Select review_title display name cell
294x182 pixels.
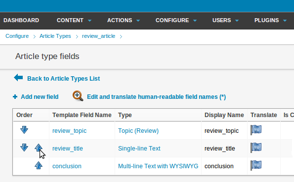tap(220, 149)
